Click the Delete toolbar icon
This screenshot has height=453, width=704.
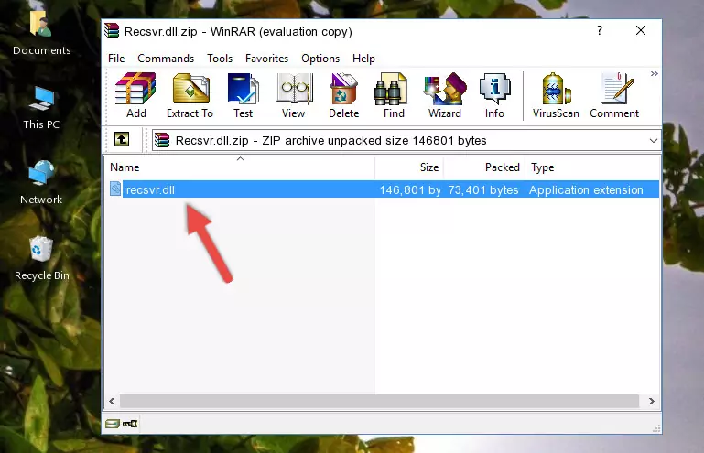pyautogui.click(x=344, y=95)
